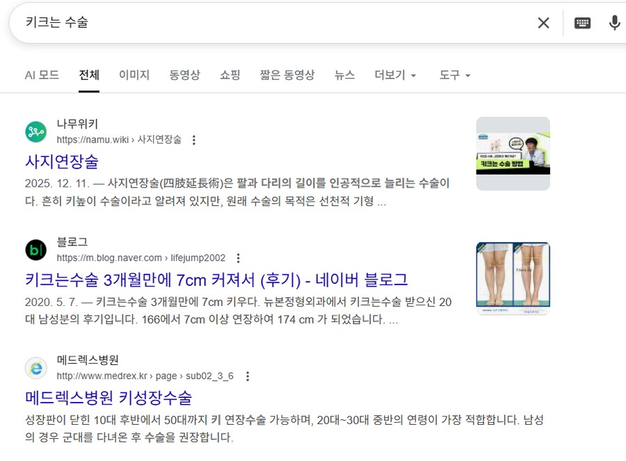626x461 pixels.
Task: Click inside the search input field
Action: click(x=209, y=22)
